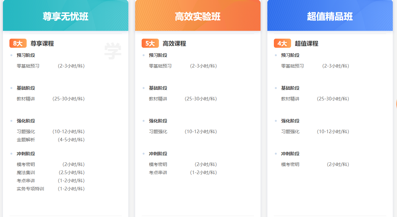Click 考点串讲 in the 高效实验班 card

tap(158, 172)
